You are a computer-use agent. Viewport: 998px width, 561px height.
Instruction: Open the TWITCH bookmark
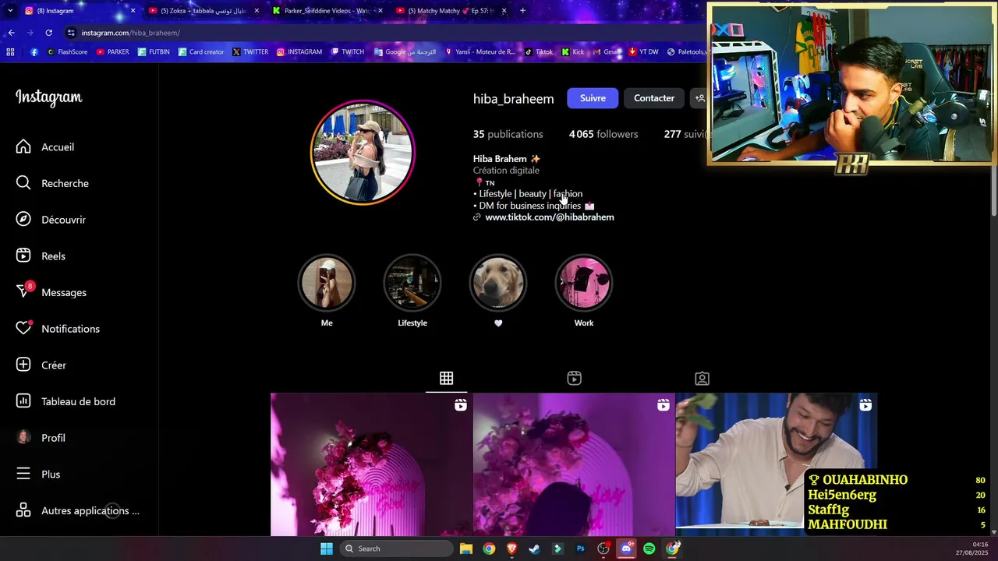pos(347,52)
